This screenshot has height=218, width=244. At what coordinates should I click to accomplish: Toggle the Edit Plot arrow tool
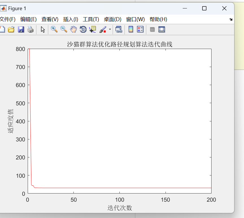[43, 29]
